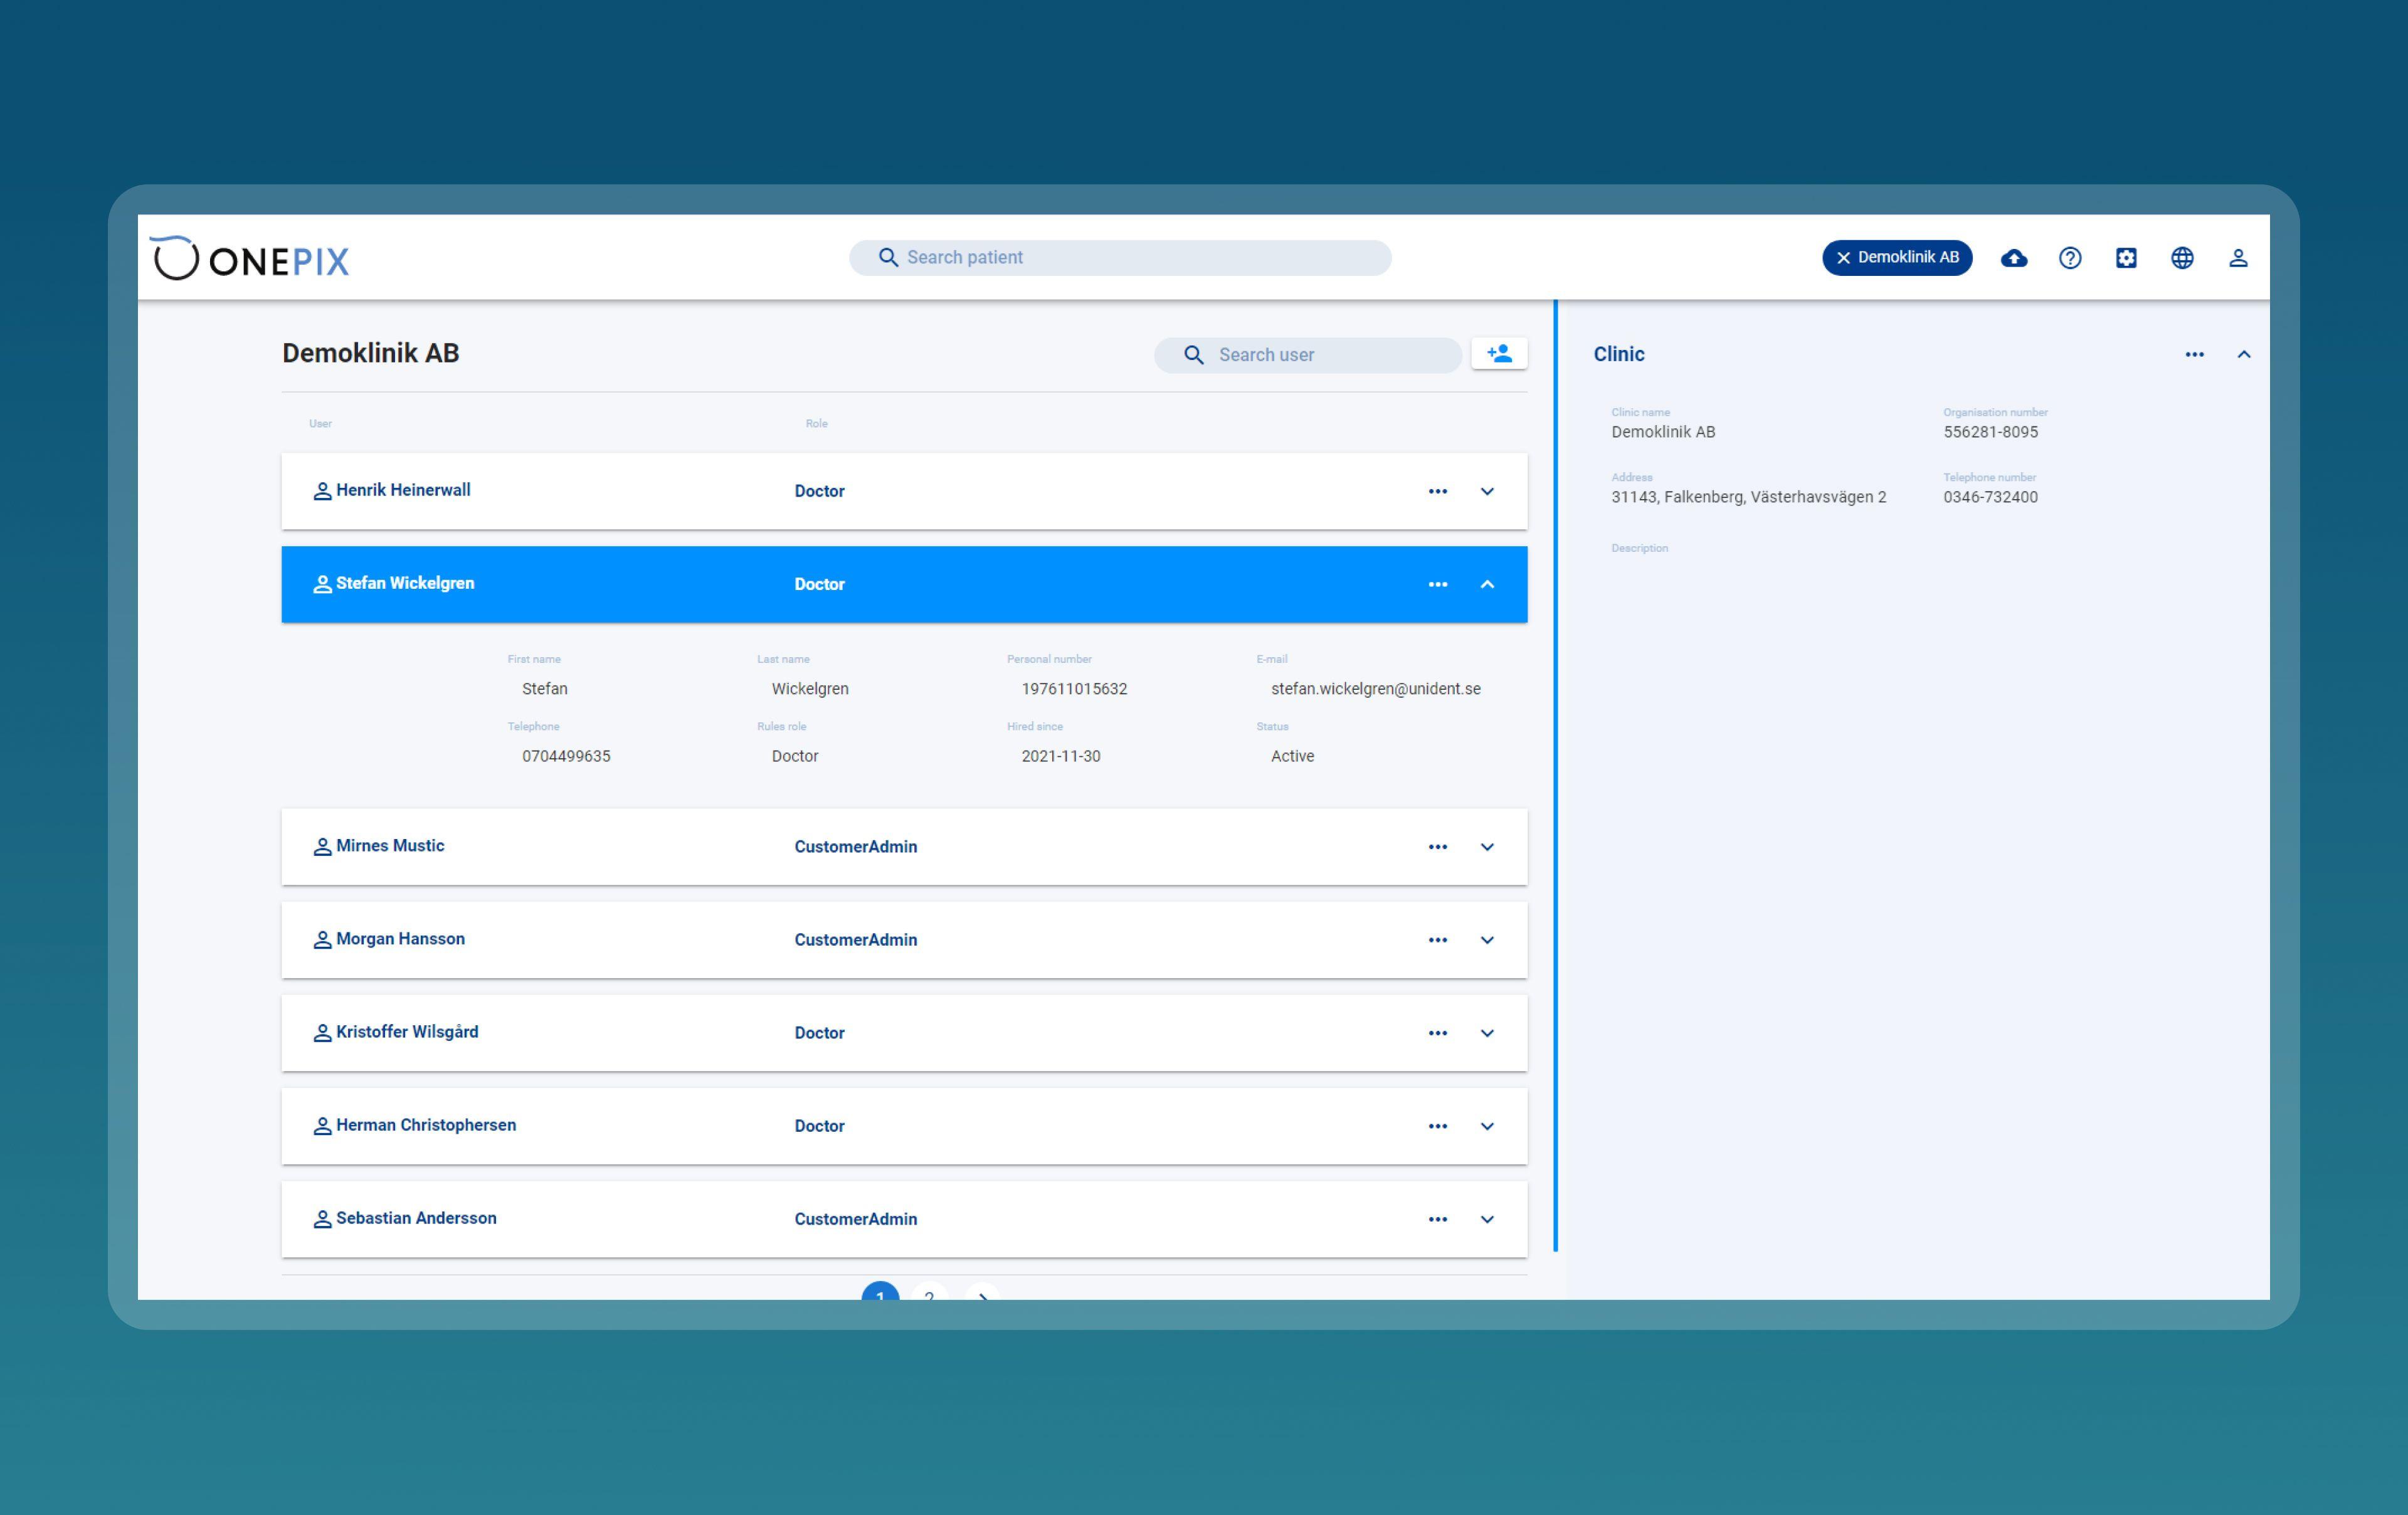Select user Morgan Hansson
The width and height of the screenshot is (2408, 1515).
click(400, 939)
